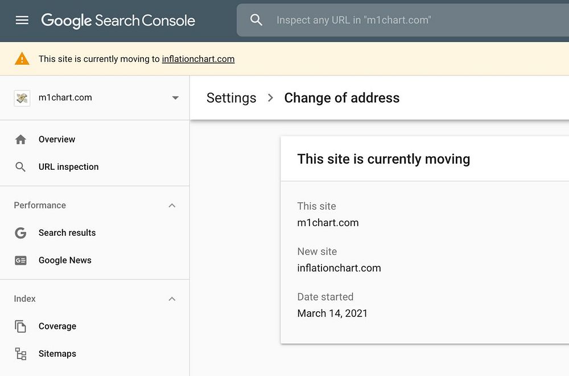Click the orange warning triangle icon
This screenshot has height=376, width=569.
[x=22, y=59]
